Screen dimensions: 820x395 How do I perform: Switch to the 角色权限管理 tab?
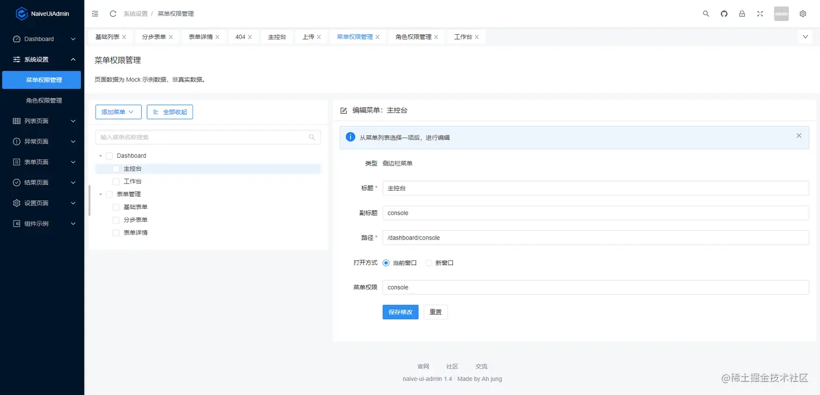413,36
